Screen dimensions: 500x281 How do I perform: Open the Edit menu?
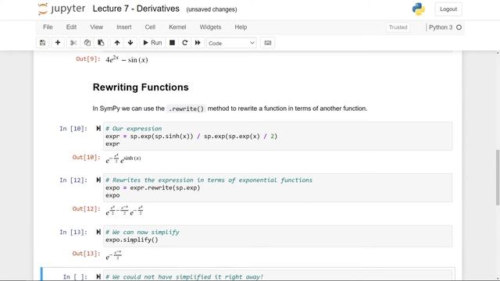(x=71, y=27)
